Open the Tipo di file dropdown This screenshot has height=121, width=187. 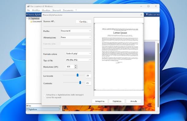[x=78, y=60]
